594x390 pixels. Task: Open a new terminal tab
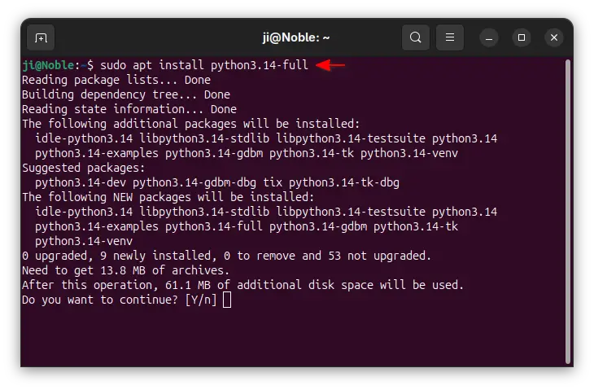41,37
